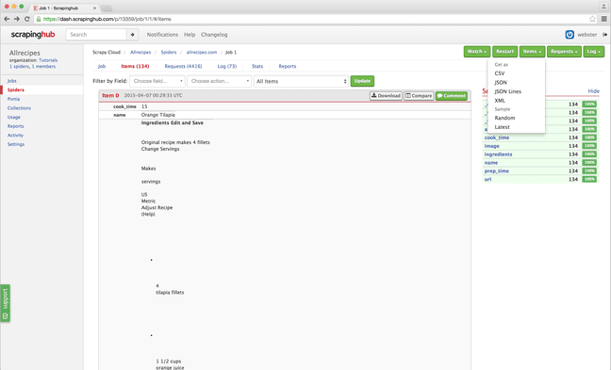Go to Jobs in sidebar

(x=11, y=81)
